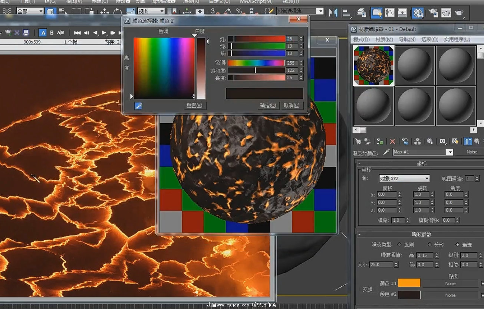Increase the 红 value stepper
The height and width of the screenshot is (309, 484).
[x=301, y=38]
